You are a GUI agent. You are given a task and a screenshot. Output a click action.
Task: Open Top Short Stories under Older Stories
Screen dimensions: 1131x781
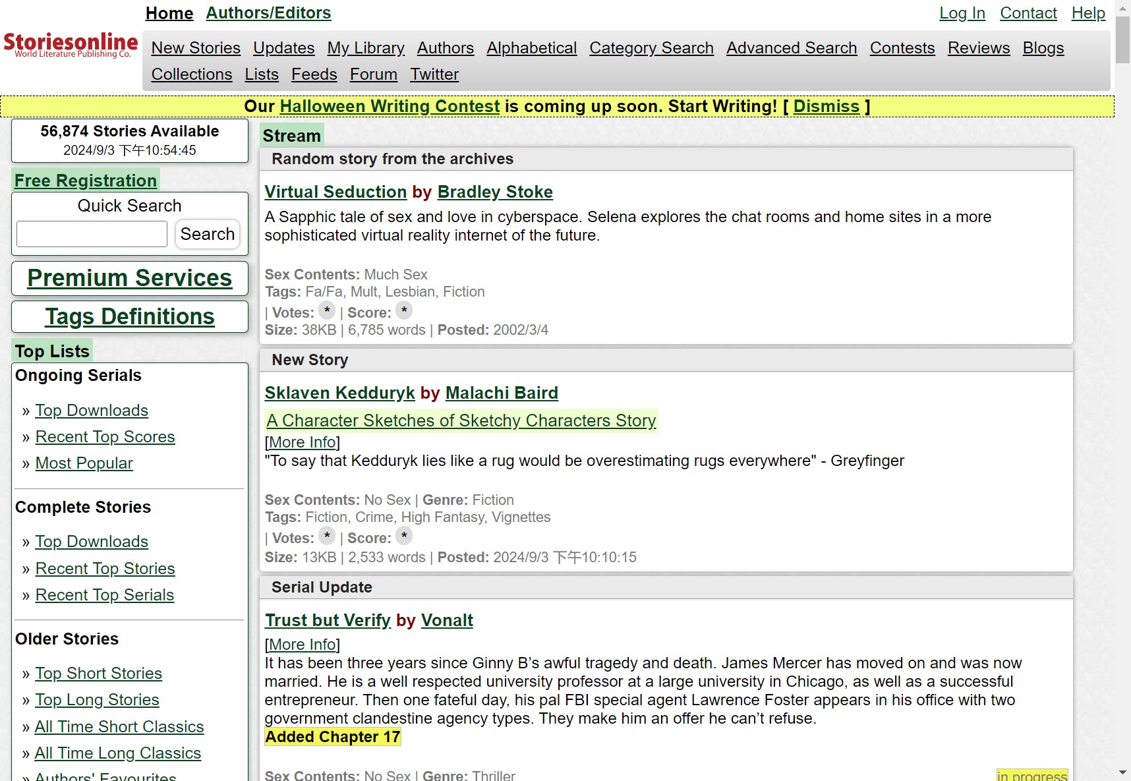[98, 674]
